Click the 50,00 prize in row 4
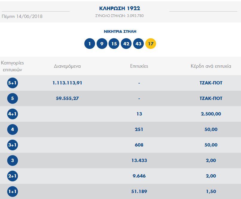The width and height of the screenshot is (241, 199). [211, 129]
